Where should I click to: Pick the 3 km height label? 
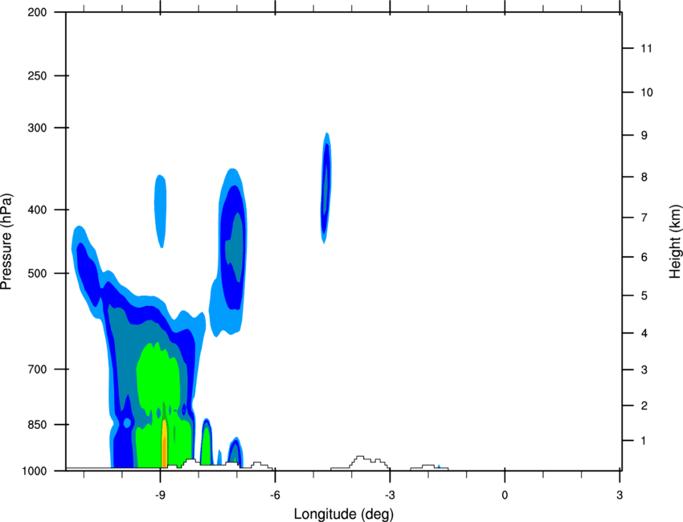point(644,370)
